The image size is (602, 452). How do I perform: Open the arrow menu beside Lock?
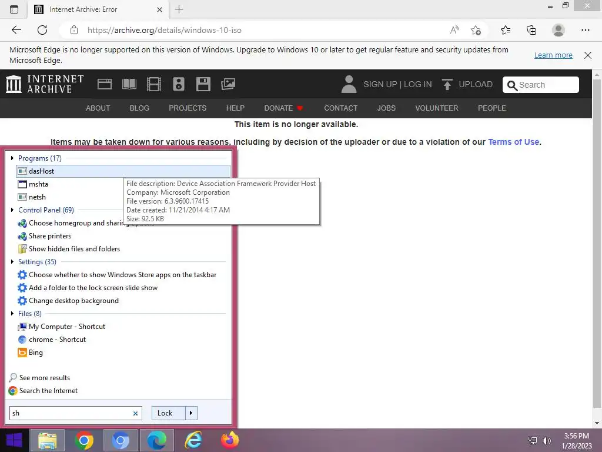(x=191, y=413)
